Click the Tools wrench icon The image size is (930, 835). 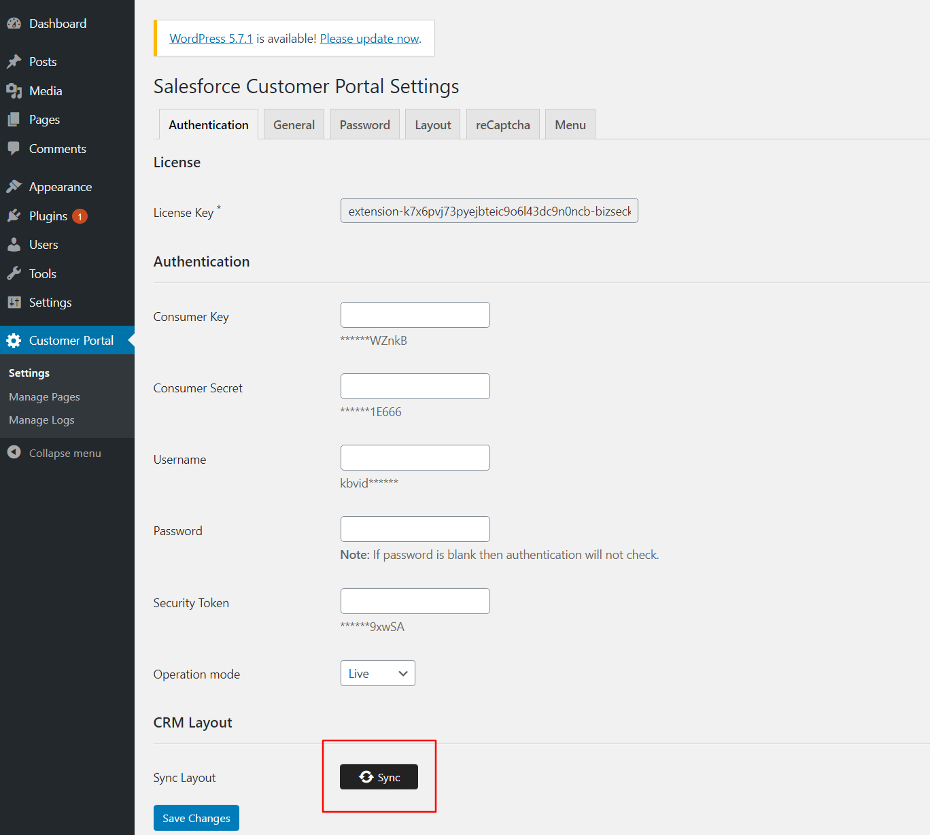coord(14,274)
